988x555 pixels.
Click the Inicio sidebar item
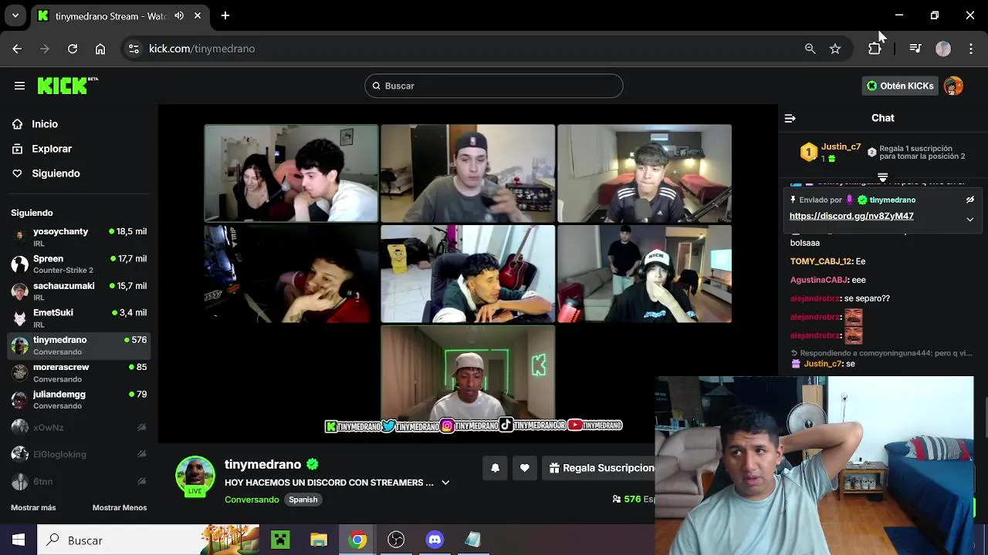click(x=45, y=124)
